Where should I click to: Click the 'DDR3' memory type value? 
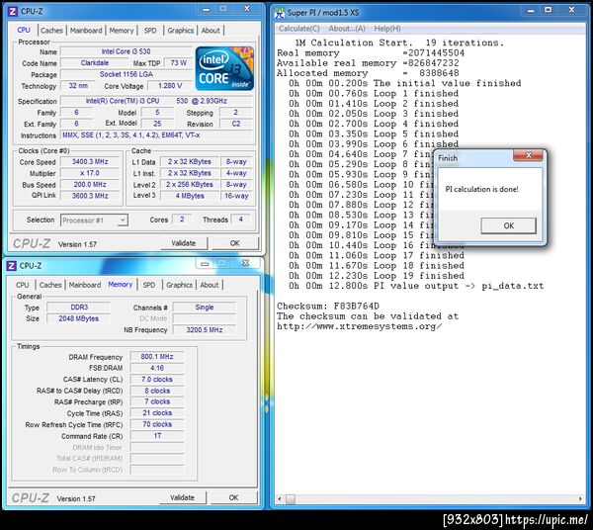coord(79,308)
